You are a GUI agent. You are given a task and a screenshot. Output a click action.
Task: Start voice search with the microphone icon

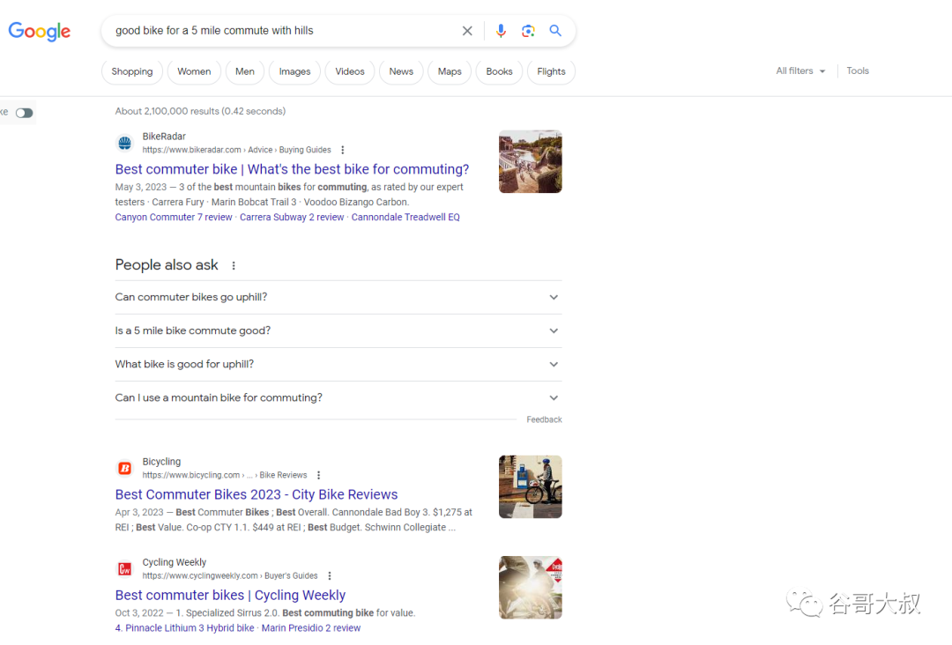[501, 31]
